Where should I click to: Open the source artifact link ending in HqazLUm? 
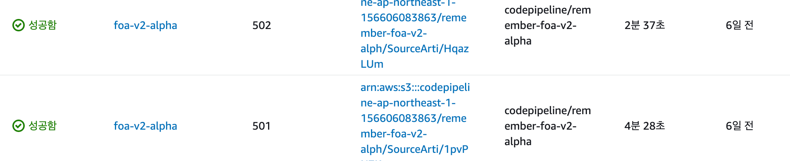(415, 33)
